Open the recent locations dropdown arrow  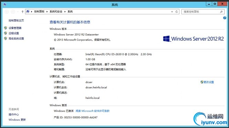click(18, 12)
